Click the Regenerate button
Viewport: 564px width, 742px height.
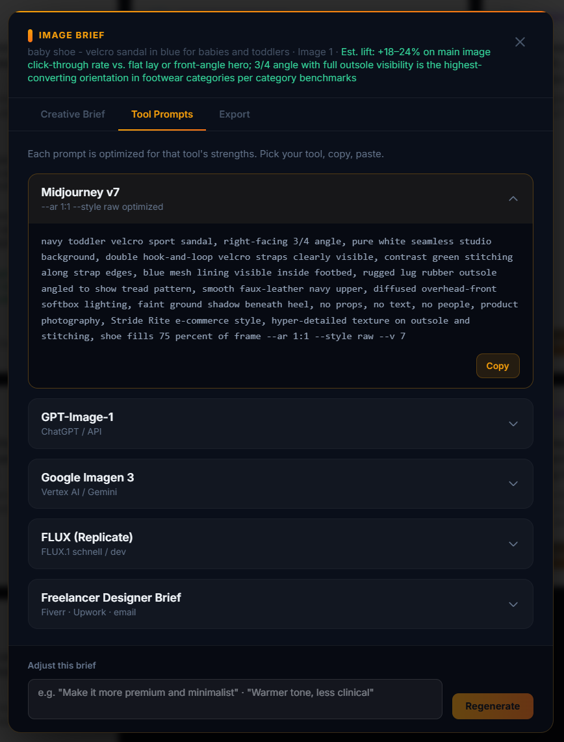pos(493,706)
